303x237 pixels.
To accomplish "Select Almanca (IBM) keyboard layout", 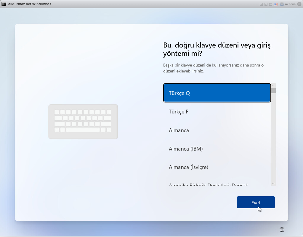I will (x=217, y=148).
